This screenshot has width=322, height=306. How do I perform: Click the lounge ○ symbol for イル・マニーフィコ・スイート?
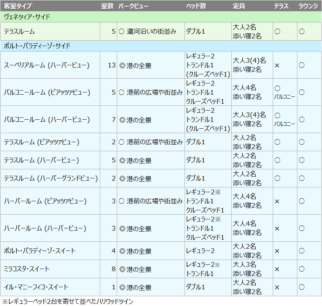click(x=301, y=287)
